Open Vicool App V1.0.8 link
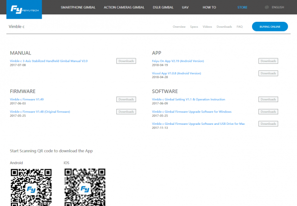 [x=176, y=73]
